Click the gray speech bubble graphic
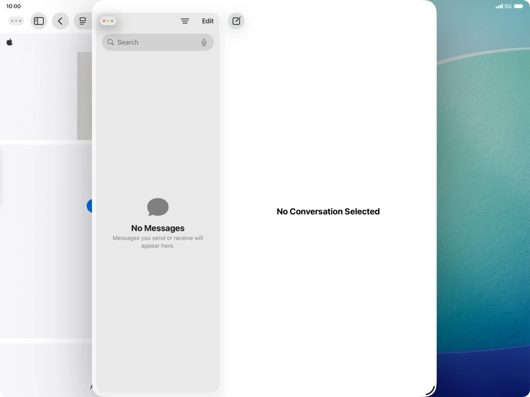Image resolution: width=530 pixels, height=397 pixels. (158, 207)
